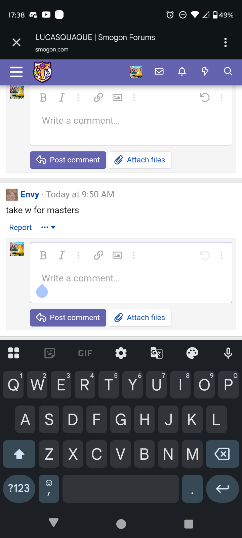Click the lower Post comment button
Screen dimensions: 242x538
68,318
